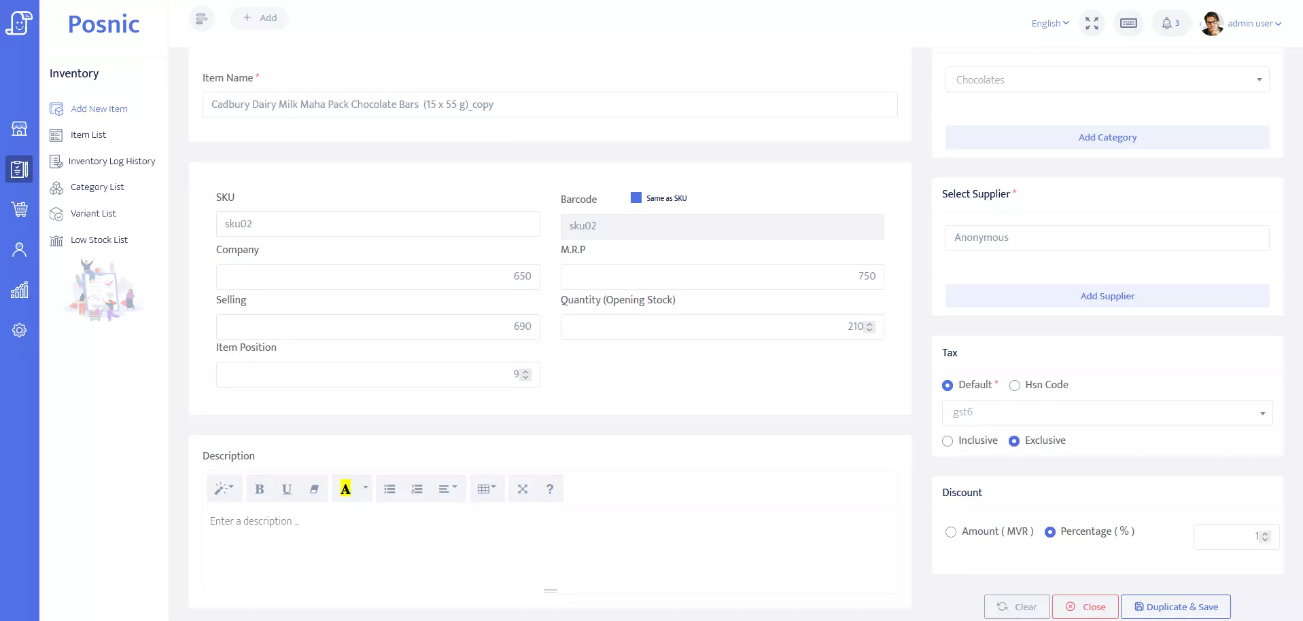Open the gst6 tax dropdown
1303x621 pixels.
[x=1107, y=413]
